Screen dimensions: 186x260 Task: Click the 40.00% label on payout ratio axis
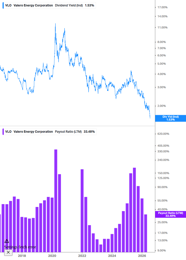click(x=162, y=210)
